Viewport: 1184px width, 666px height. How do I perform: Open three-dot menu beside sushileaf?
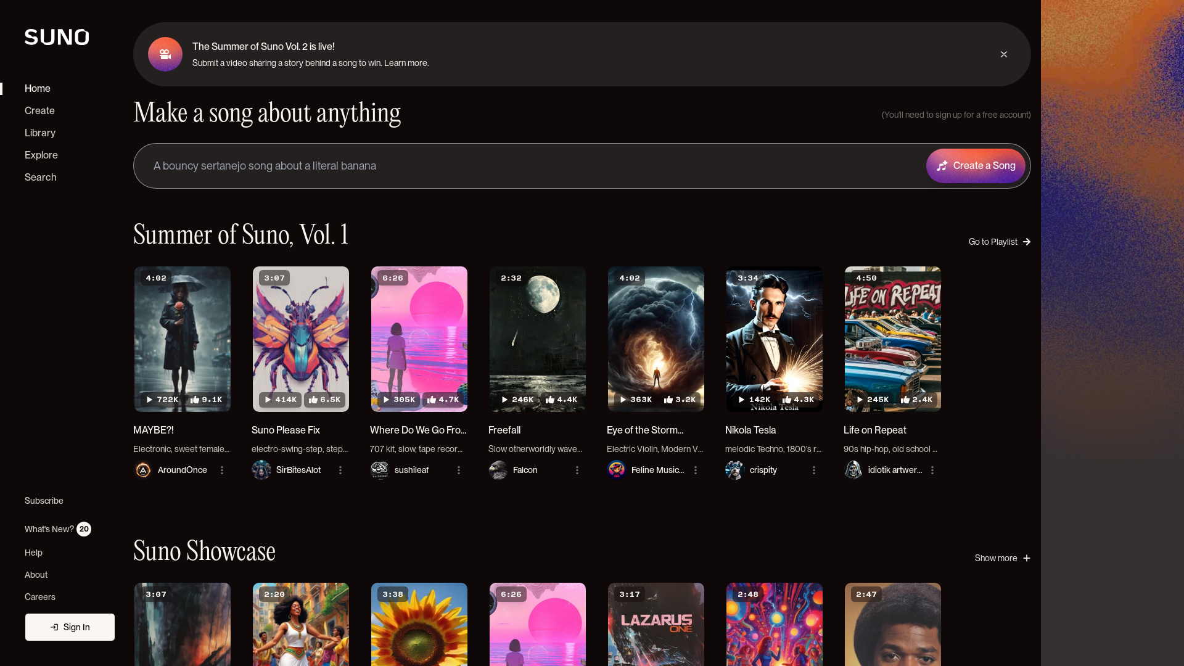(x=459, y=470)
